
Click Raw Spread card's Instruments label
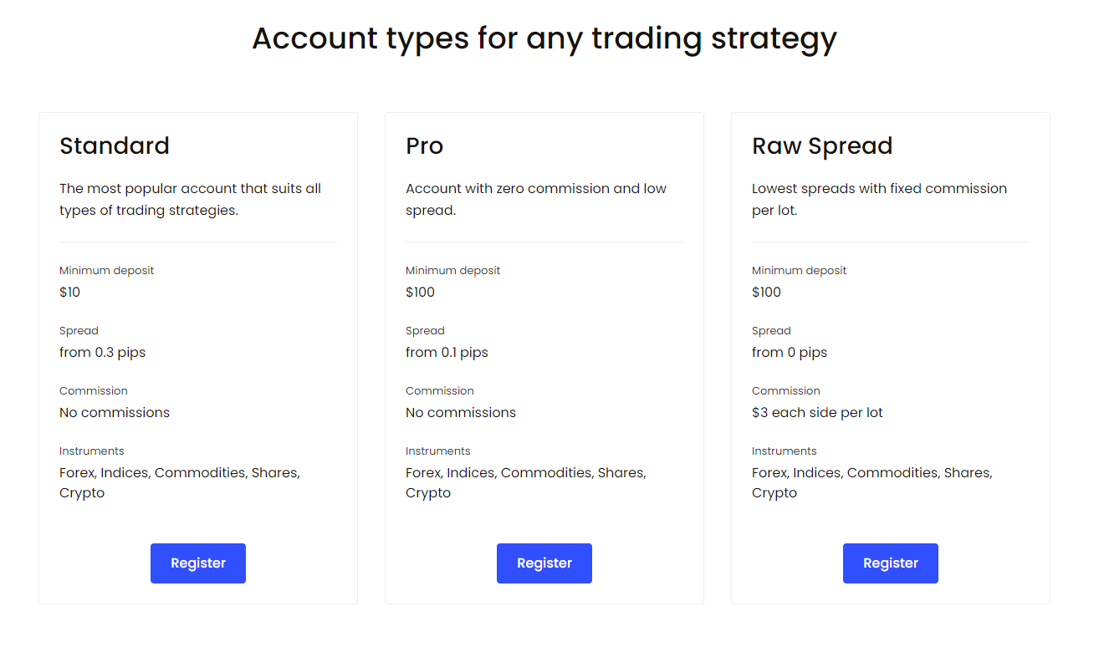785,451
